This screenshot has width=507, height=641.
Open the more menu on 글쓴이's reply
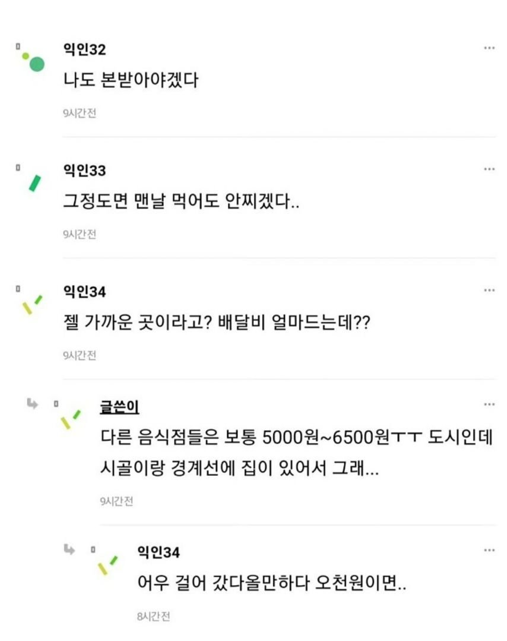click(489, 405)
